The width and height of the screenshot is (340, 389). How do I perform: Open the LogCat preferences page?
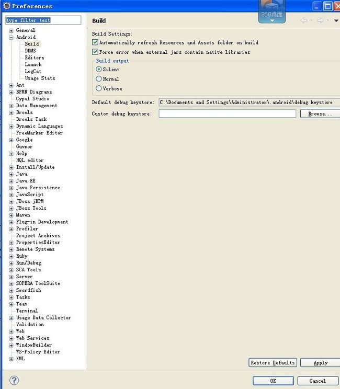[33, 71]
